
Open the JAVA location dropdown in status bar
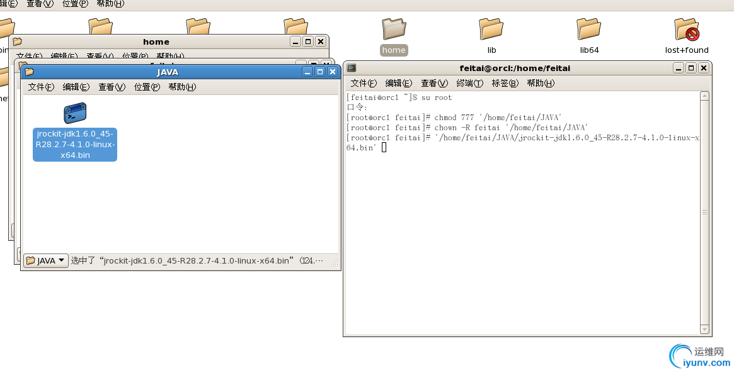click(x=46, y=260)
